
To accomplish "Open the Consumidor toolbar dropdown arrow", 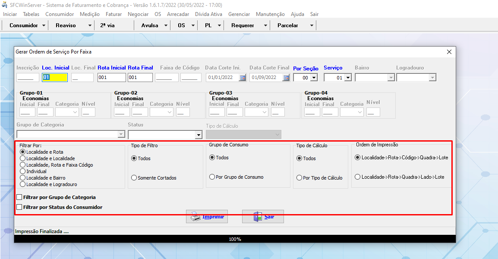I will (44, 25).
